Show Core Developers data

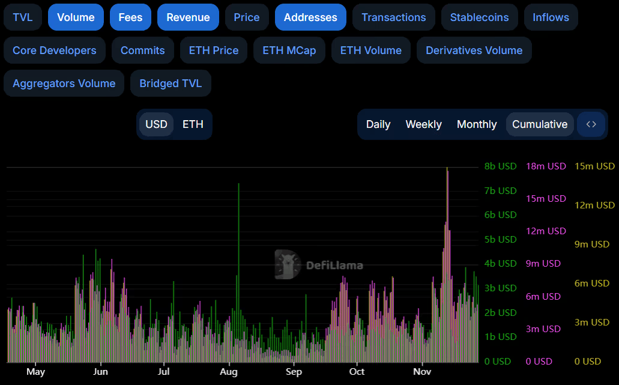click(55, 50)
